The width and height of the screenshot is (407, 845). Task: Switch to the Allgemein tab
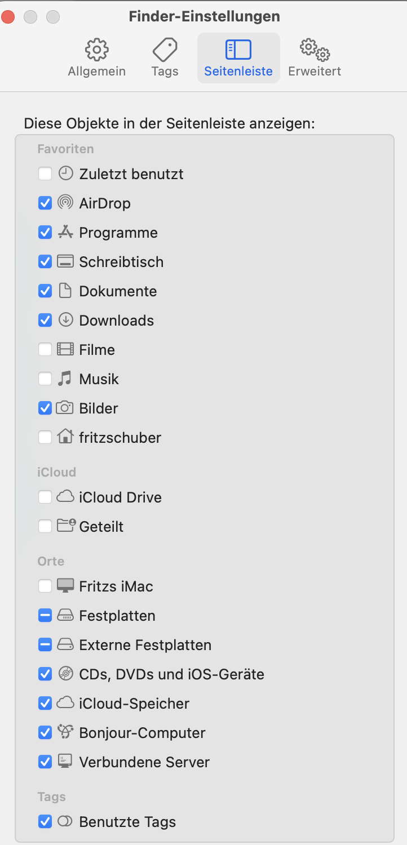pos(97,58)
